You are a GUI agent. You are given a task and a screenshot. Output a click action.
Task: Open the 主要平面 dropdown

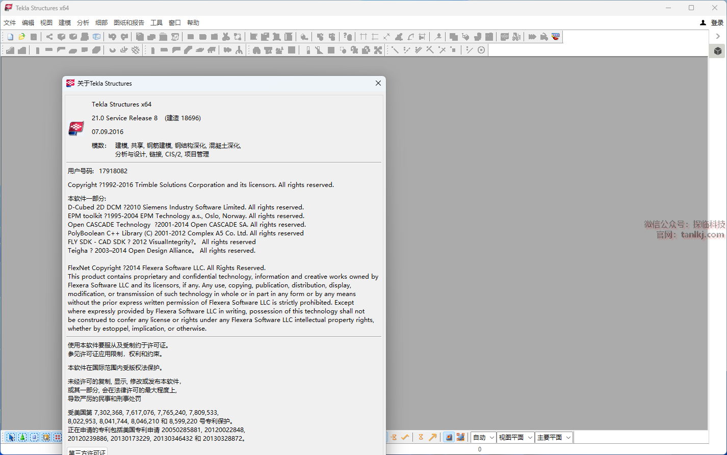[554, 437]
